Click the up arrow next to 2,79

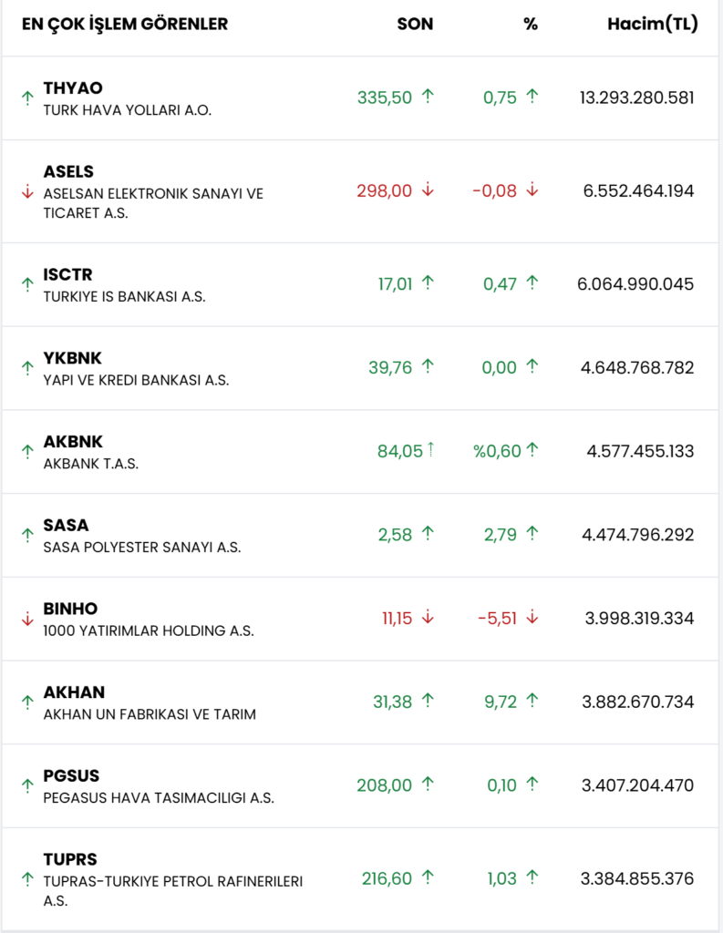(x=532, y=534)
